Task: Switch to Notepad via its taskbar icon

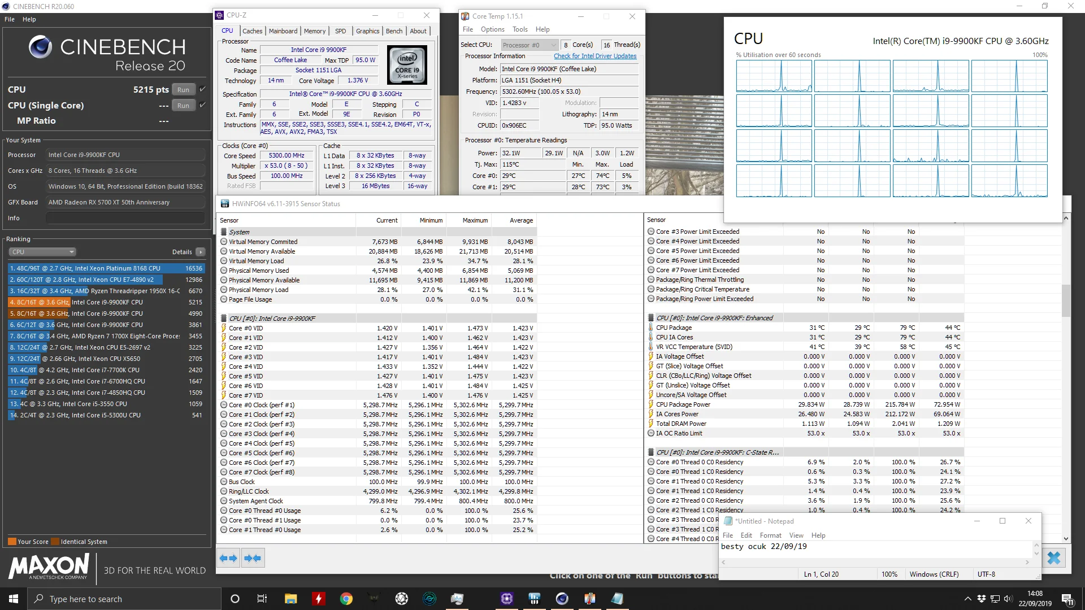Action: (x=617, y=599)
